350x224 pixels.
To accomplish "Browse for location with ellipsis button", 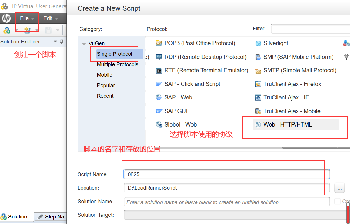I will point(340,188).
